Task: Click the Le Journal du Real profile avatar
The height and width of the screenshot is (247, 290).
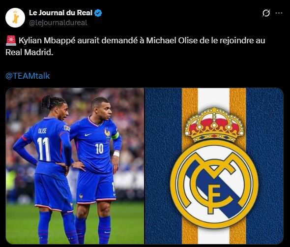Action: [15, 18]
